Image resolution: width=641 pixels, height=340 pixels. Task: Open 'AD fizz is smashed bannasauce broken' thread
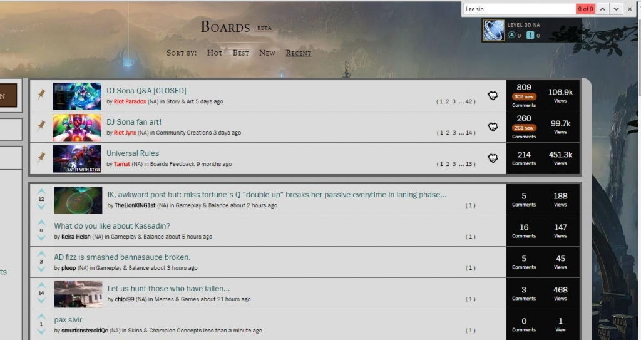[x=122, y=257]
